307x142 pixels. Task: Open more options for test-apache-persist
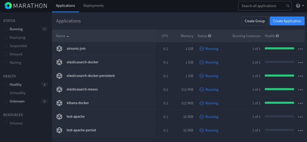pos(301,130)
